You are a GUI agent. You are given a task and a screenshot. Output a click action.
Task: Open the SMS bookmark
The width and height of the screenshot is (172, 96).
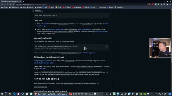(x=93, y=7)
